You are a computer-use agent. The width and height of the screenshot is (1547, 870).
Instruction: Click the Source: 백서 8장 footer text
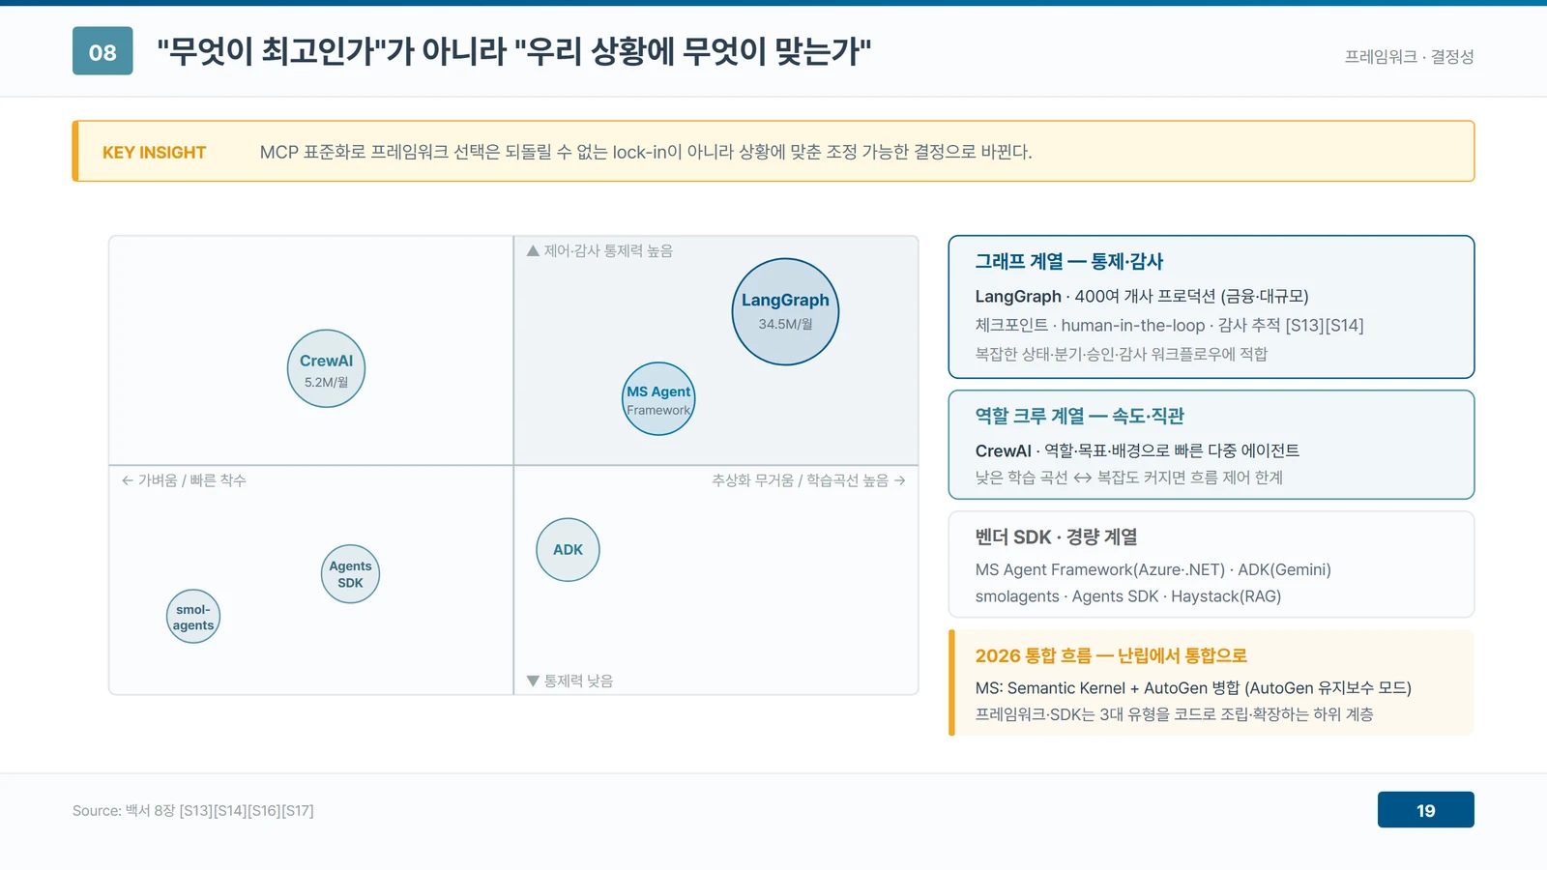click(x=193, y=810)
